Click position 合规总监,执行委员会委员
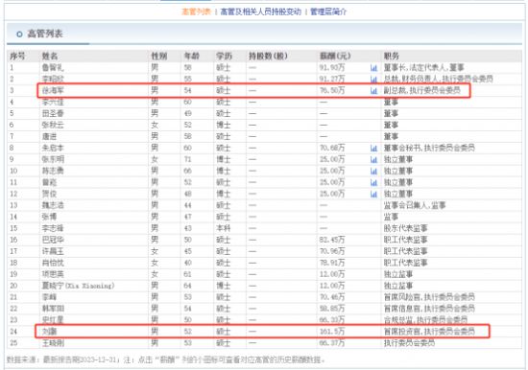528x370 pixels. tap(425, 320)
